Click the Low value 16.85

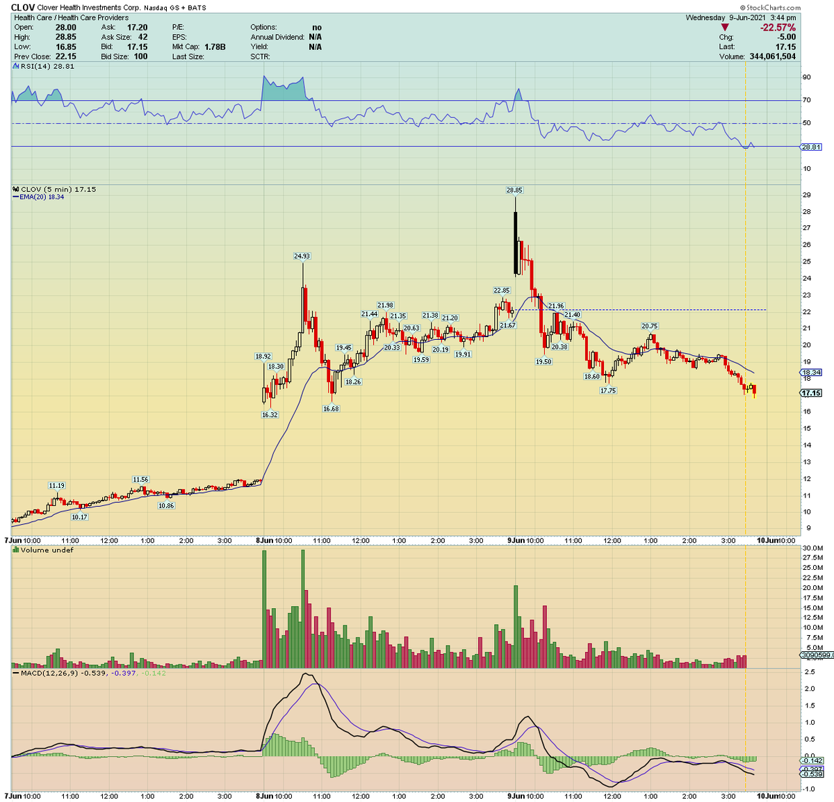point(66,47)
